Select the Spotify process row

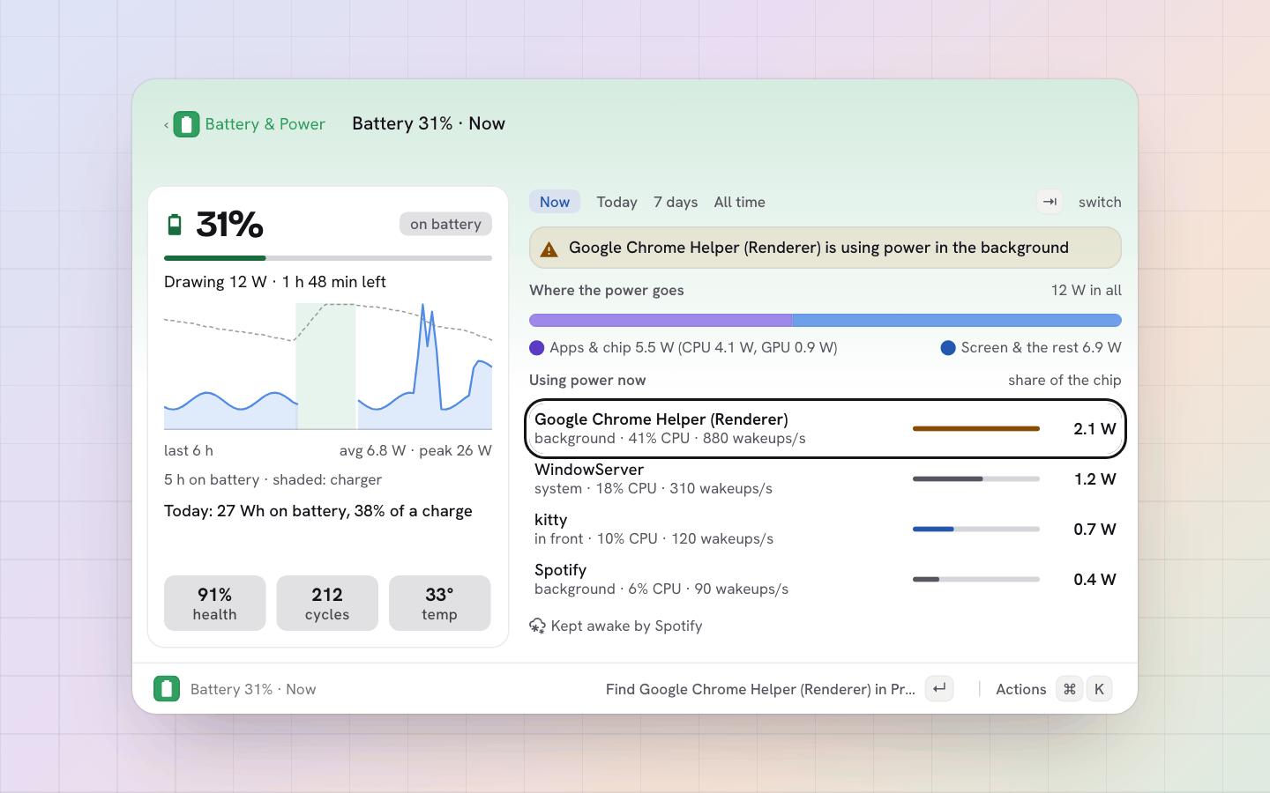click(x=825, y=580)
